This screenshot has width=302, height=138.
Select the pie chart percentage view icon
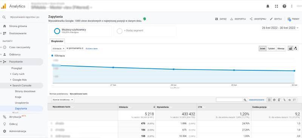click(x=274, y=100)
